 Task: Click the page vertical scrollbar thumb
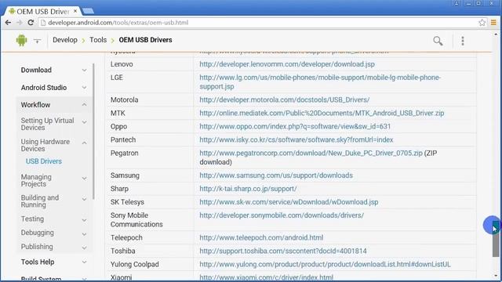pyautogui.click(x=496, y=238)
